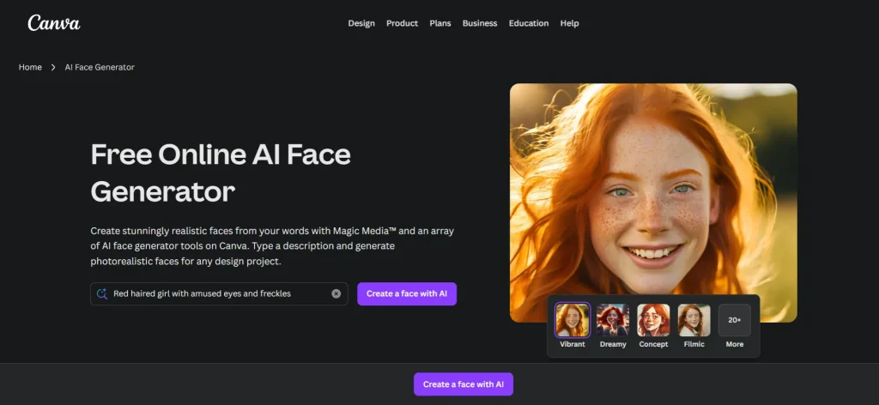Click the Vibrant label text
879x405 pixels.
(x=573, y=344)
